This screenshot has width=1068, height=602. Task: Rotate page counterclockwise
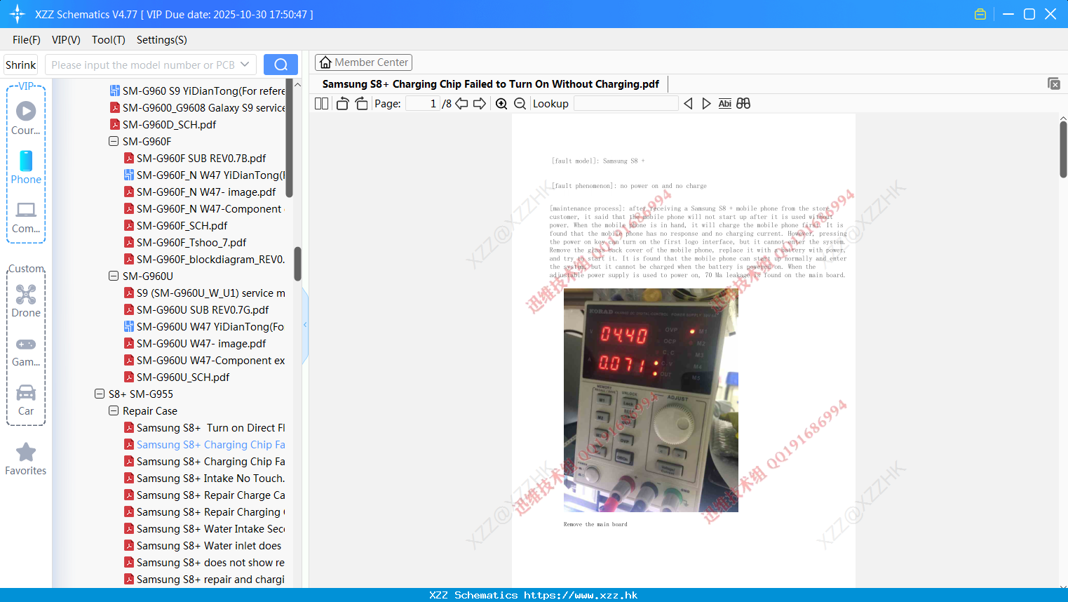coord(342,103)
